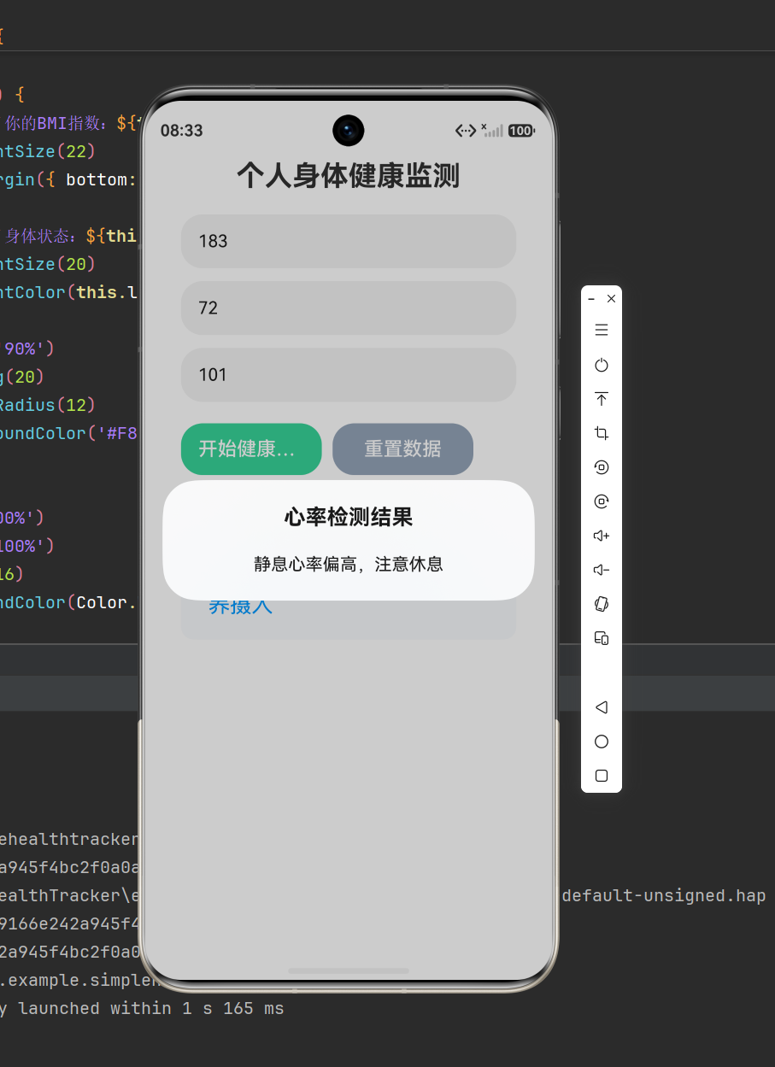
Task: Click the signal strength icon in status bar
Action: [493, 130]
